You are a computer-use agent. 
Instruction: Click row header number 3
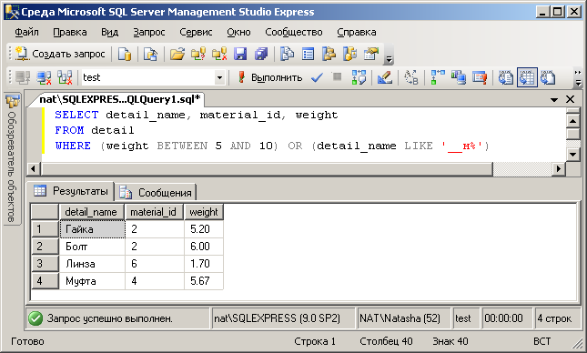tap(45, 264)
